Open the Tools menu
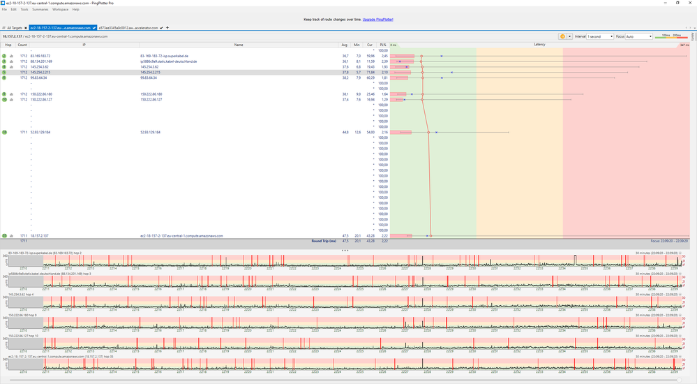697x384 pixels. [x=24, y=9]
